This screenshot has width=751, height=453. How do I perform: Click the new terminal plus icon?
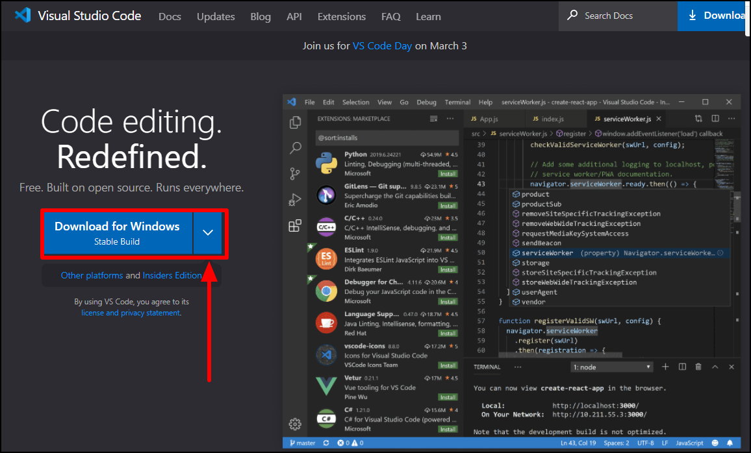click(665, 367)
